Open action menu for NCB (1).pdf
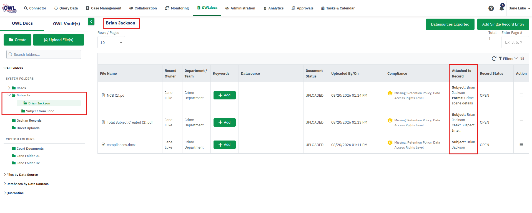532x213 pixels. click(521, 95)
